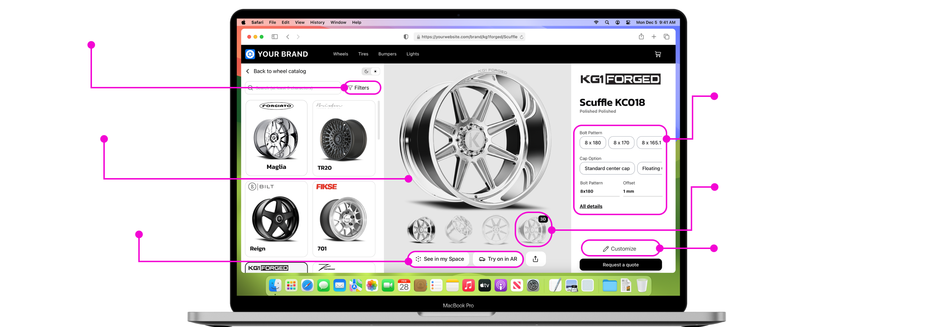Switch to dark mode moon toggle

click(366, 71)
